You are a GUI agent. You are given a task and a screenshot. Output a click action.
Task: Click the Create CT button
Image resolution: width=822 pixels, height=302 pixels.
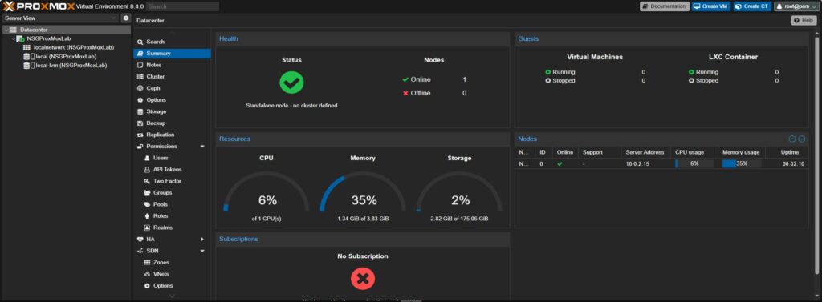[x=752, y=6]
